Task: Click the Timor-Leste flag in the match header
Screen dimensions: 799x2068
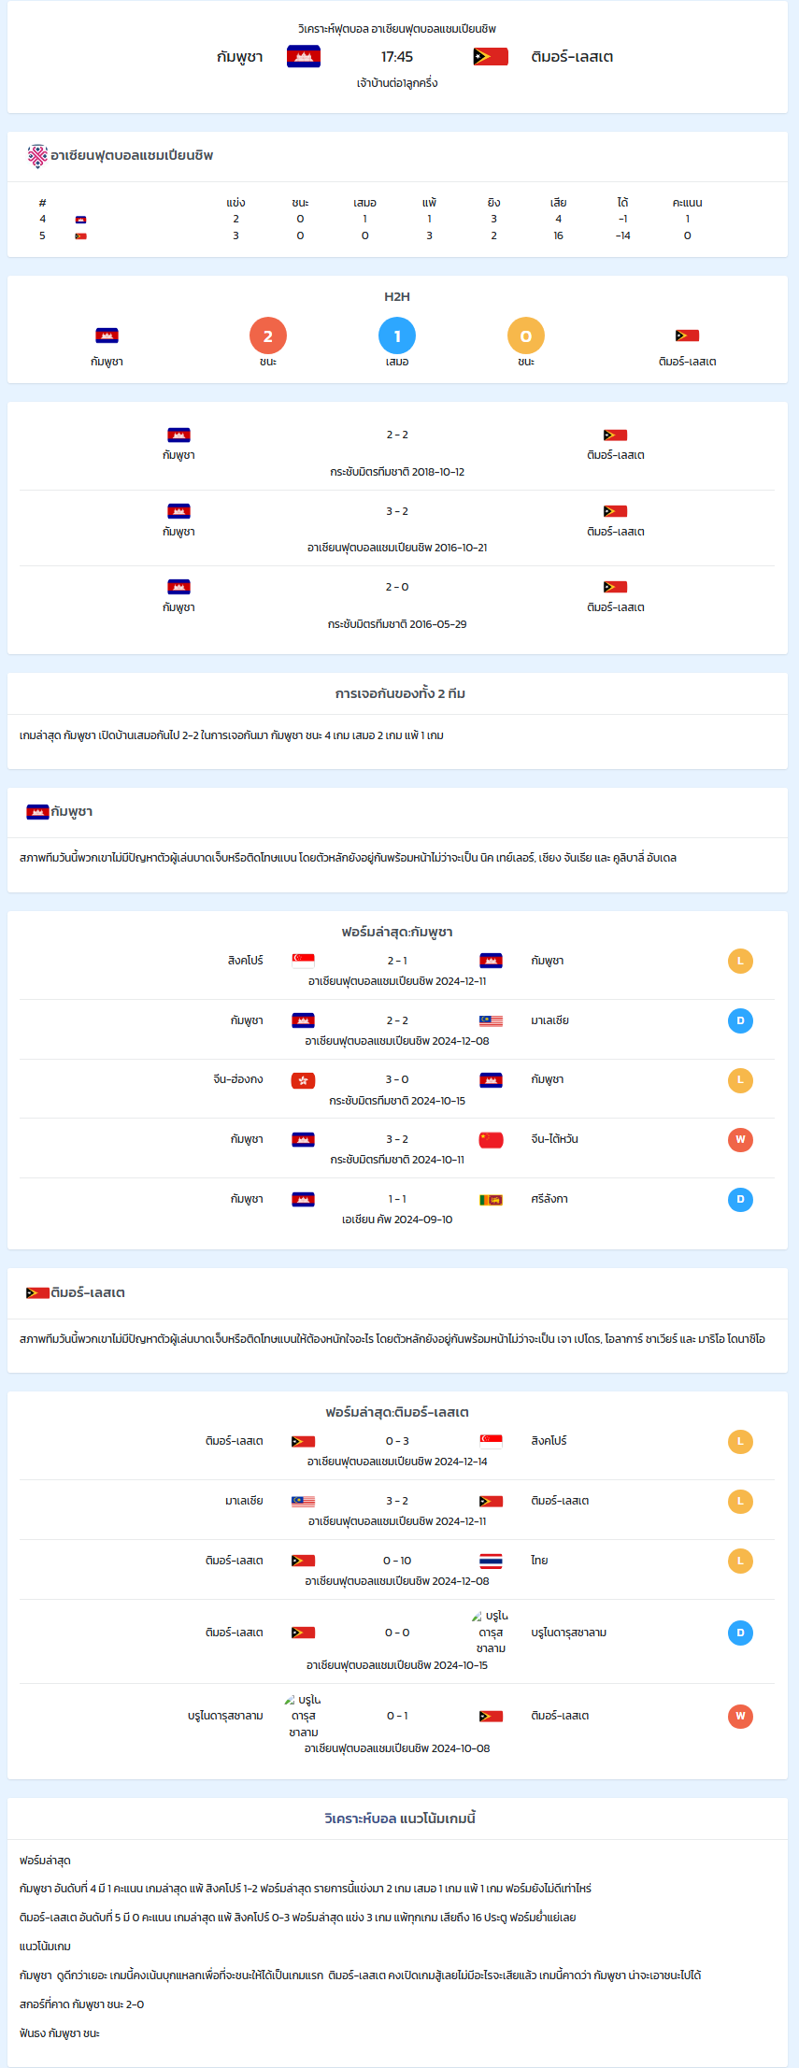Action: (x=491, y=57)
